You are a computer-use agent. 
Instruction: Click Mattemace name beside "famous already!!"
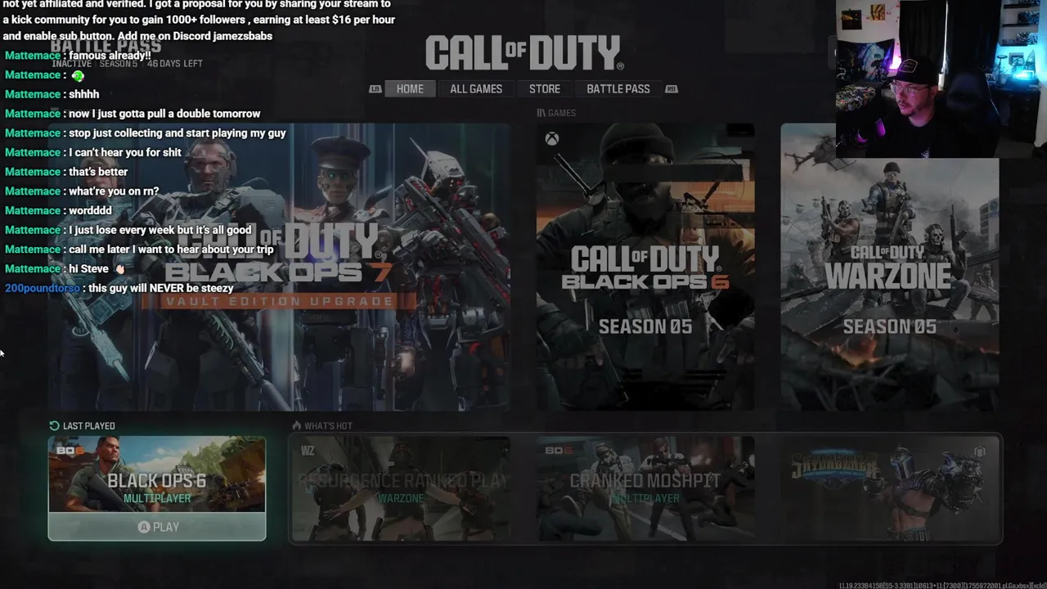coord(33,56)
